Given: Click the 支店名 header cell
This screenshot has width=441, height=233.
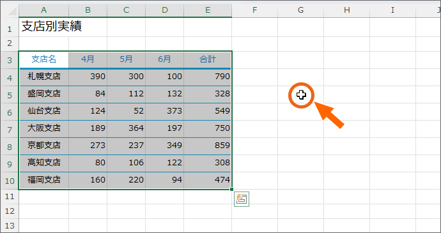Looking at the screenshot, I should point(43,59).
